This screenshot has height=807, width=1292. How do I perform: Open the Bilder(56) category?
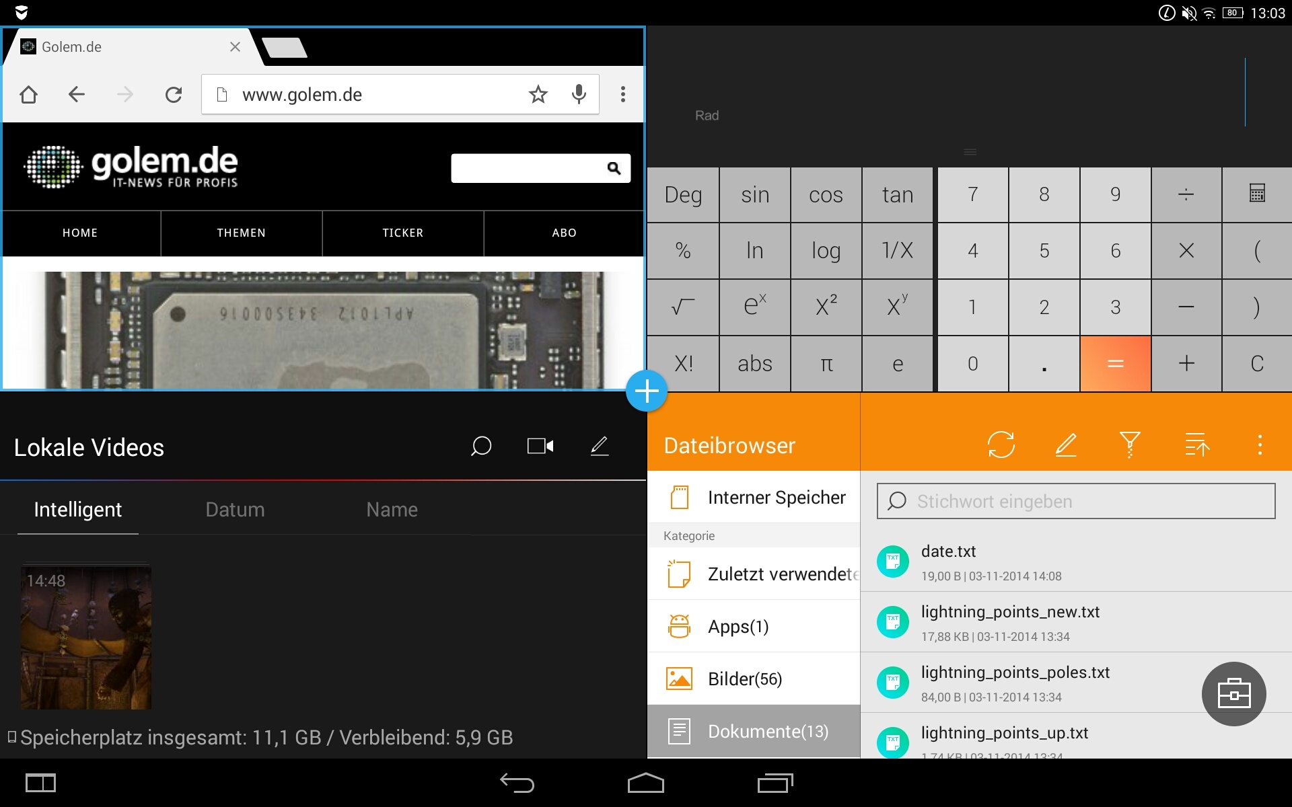tap(744, 679)
